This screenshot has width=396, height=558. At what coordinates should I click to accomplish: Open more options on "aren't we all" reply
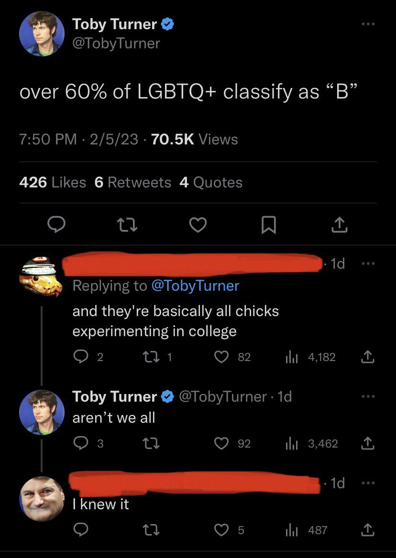coord(367,396)
